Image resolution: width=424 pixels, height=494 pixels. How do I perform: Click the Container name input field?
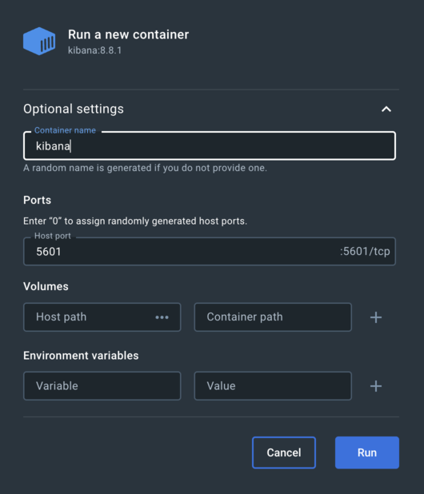click(x=210, y=145)
